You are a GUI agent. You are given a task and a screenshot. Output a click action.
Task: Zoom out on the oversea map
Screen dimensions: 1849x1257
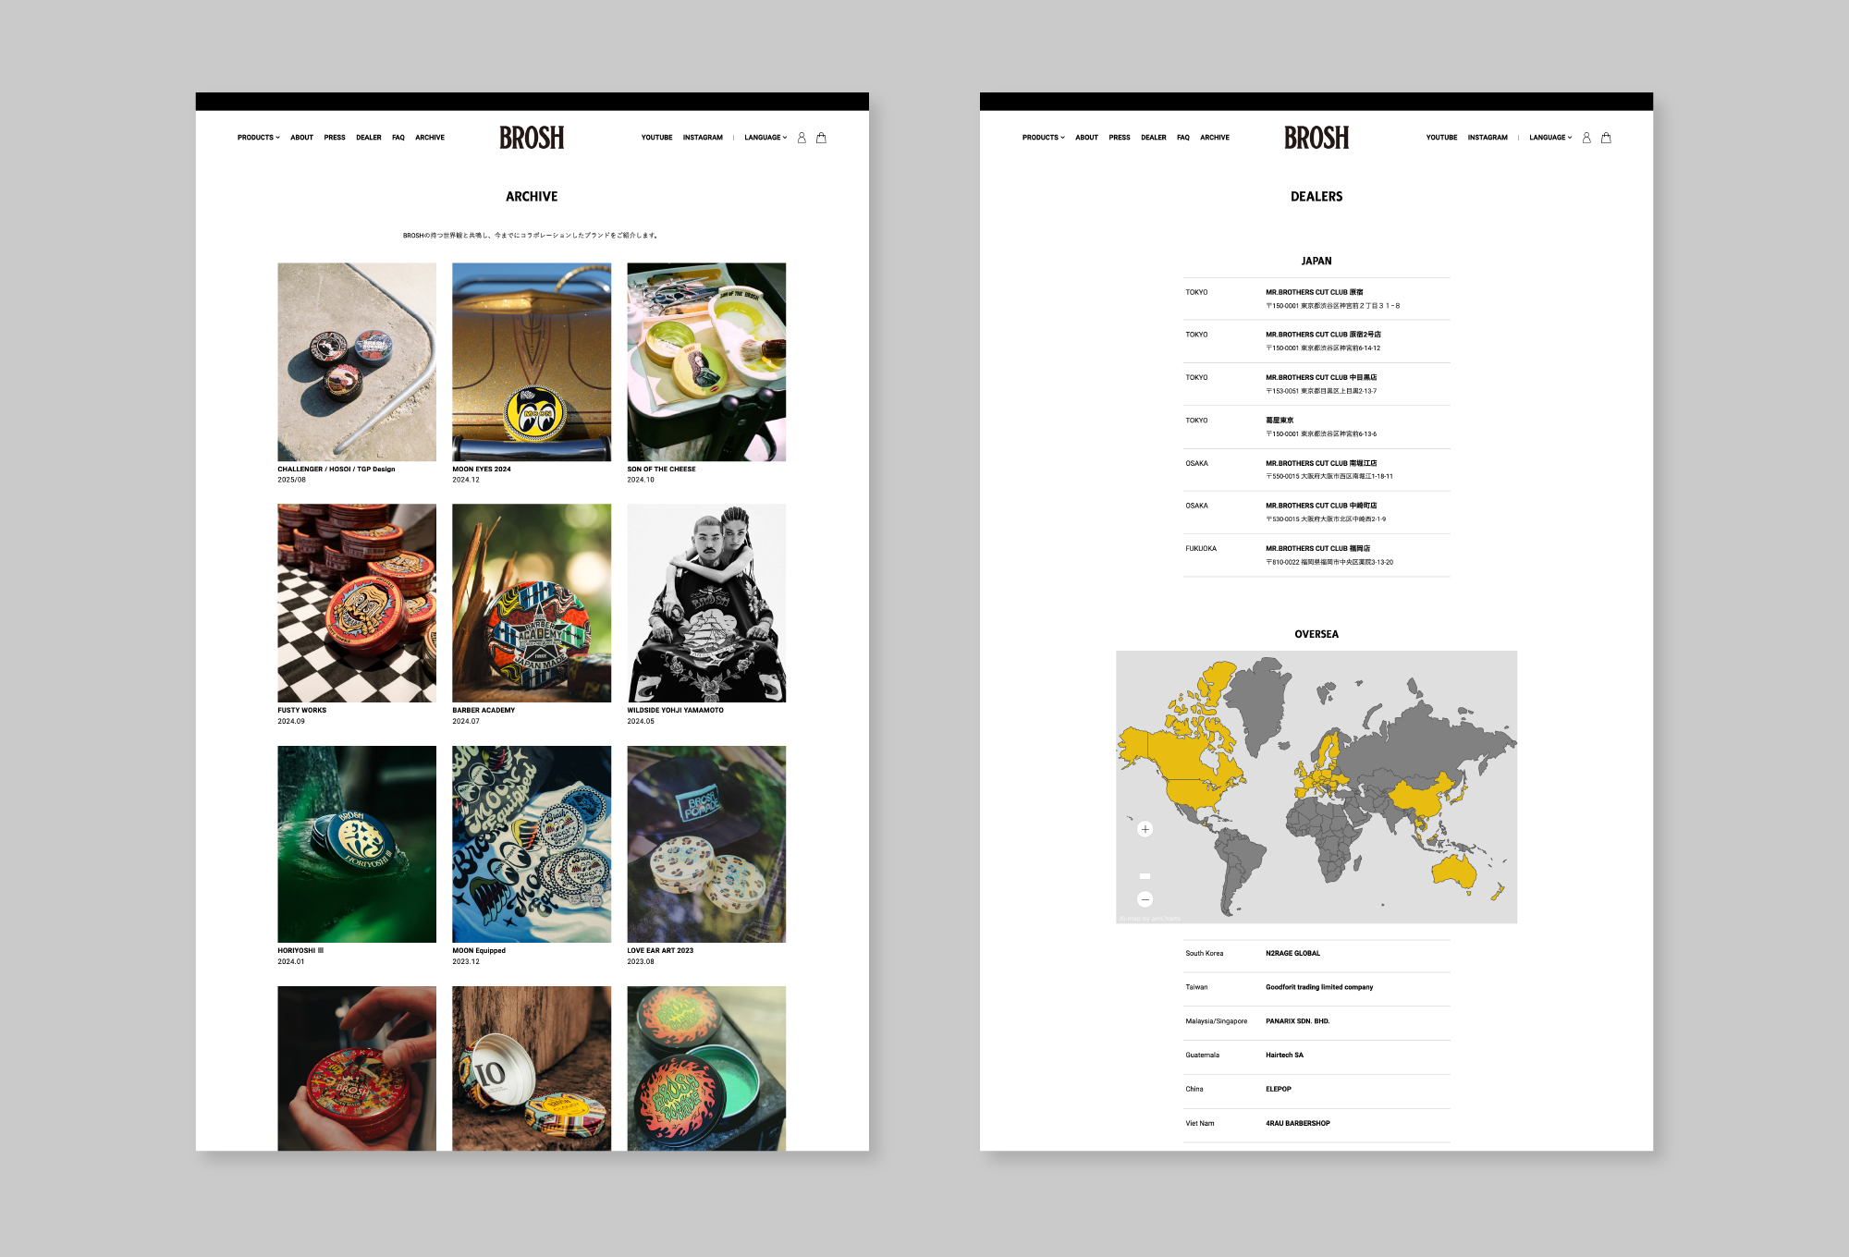click(1145, 899)
